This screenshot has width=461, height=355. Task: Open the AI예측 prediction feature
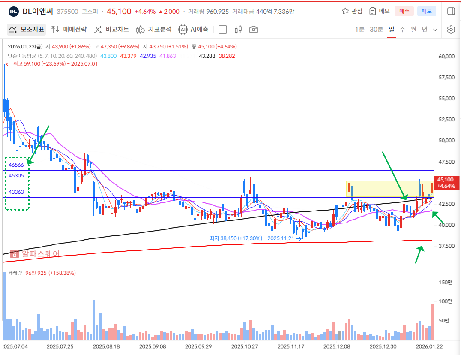[194, 30]
